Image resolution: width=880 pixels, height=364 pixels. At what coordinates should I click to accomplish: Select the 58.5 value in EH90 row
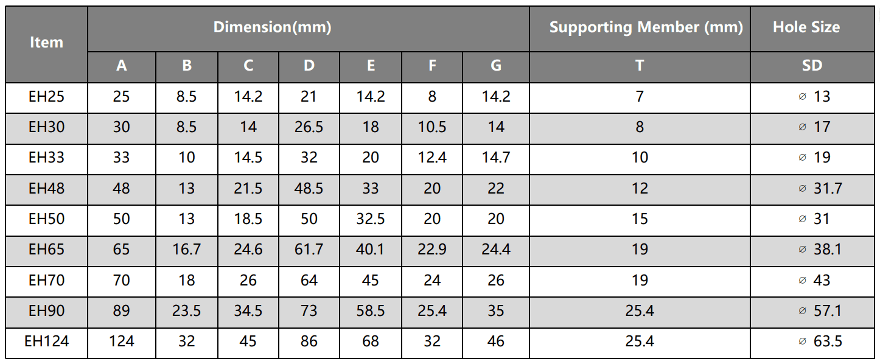point(370,311)
